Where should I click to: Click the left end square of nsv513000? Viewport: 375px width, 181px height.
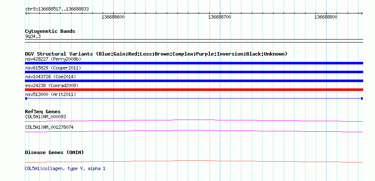coord(26,98)
